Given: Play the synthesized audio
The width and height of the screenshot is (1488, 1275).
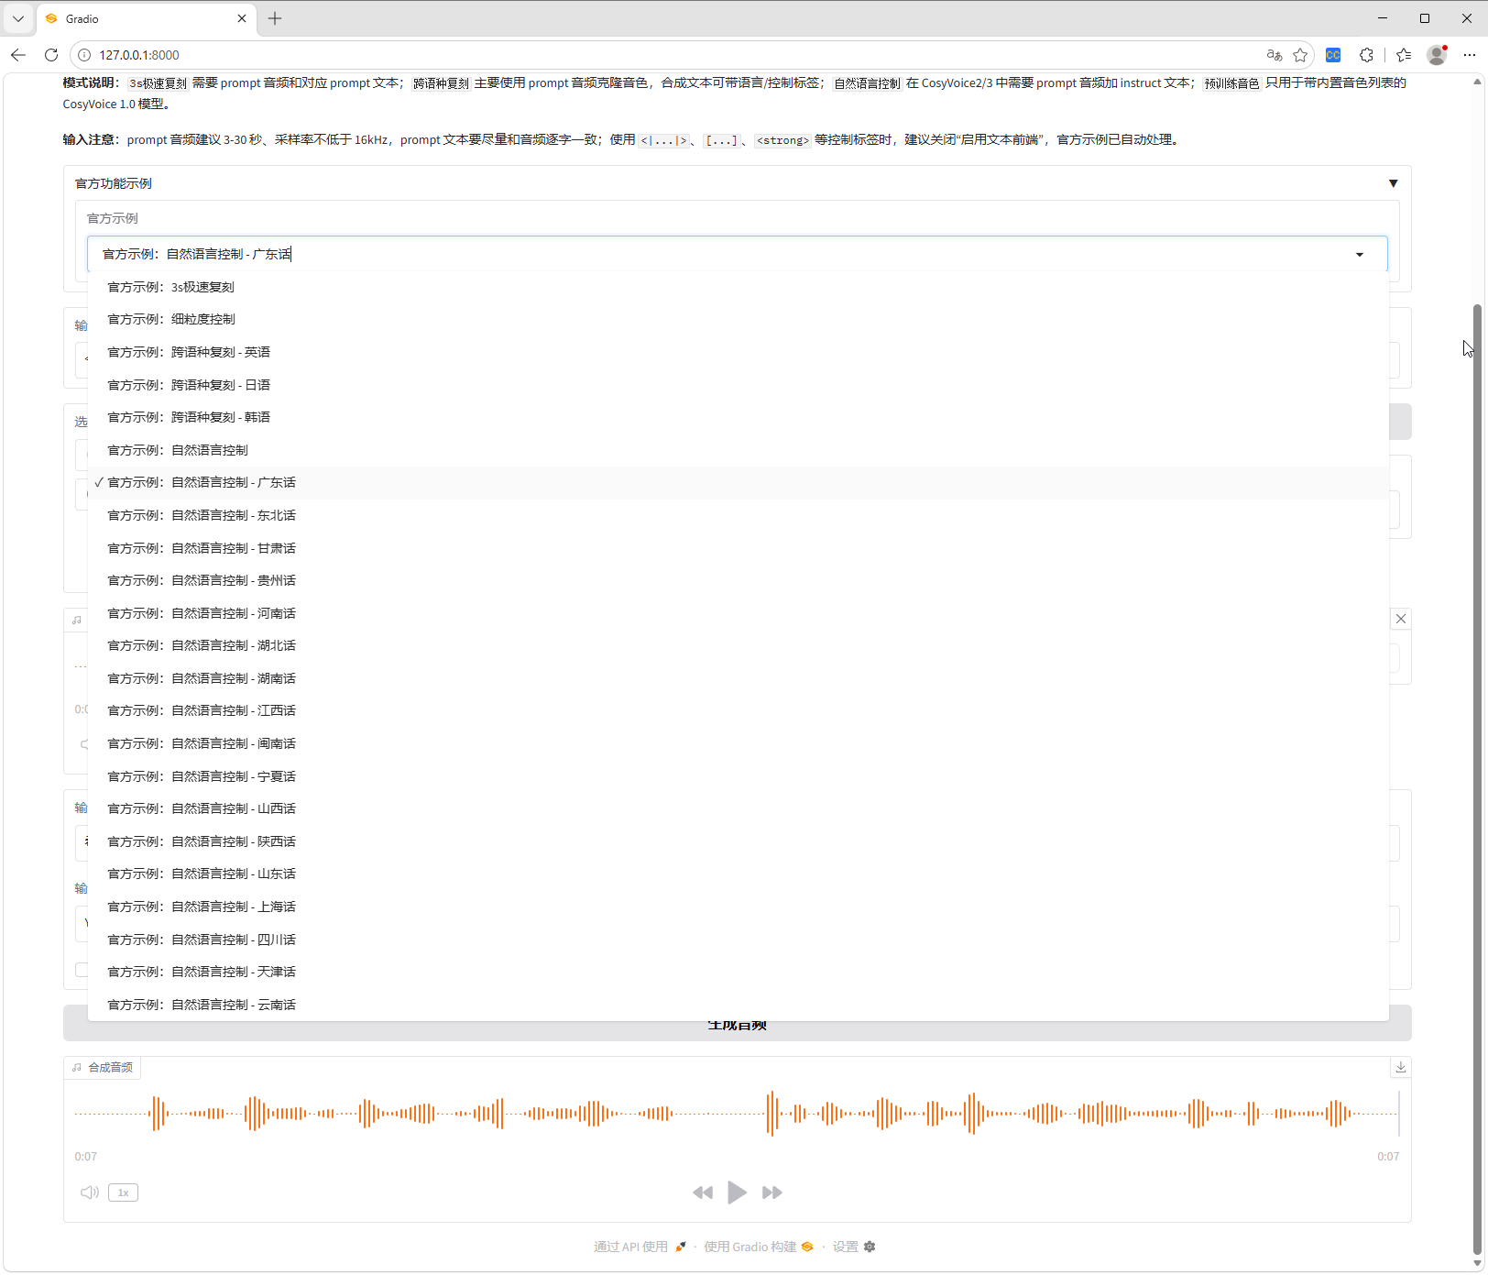Looking at the screenshot, I should 737,1193.
